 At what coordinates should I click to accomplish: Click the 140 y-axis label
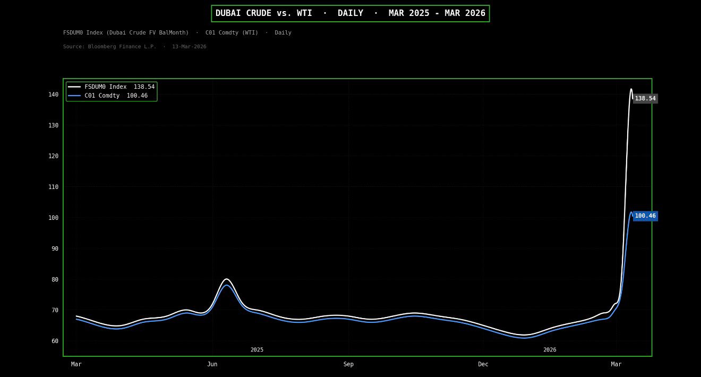(54, 95)
